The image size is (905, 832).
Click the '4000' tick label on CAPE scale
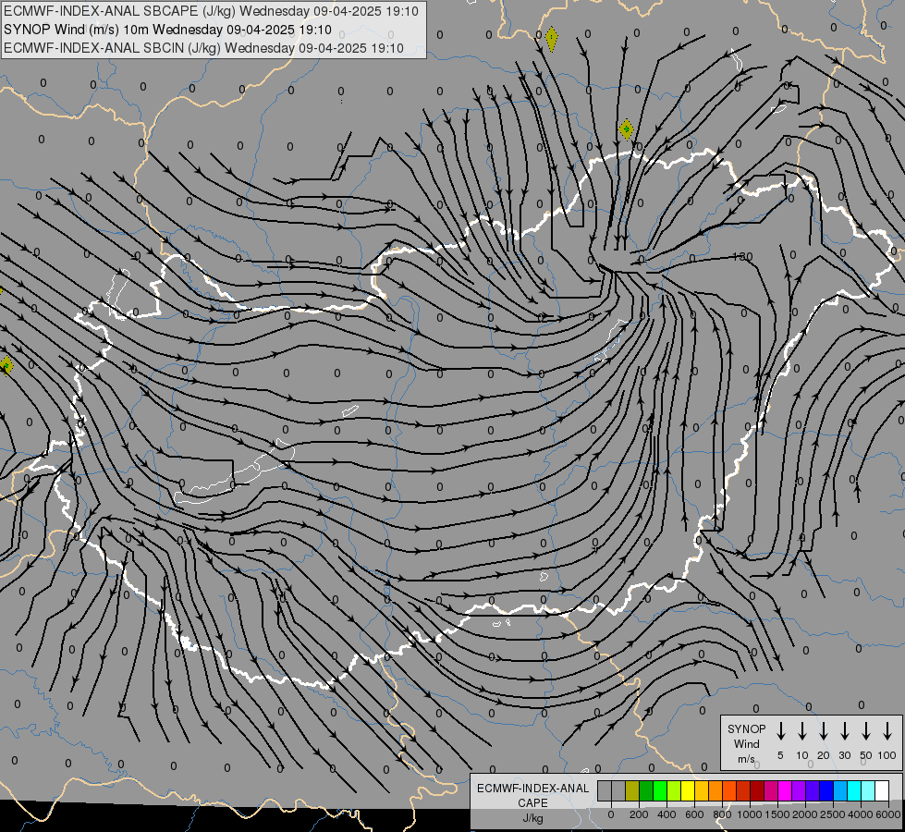(861, 814)
